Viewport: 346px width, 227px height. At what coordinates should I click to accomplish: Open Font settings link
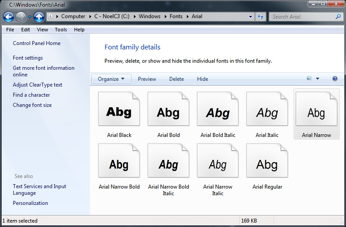28,58
